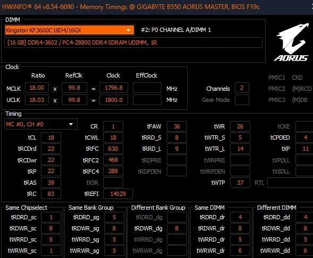Click the UCLK Clock value 1800.0
This screenshot has width=313, height=258.
(114, 100)
